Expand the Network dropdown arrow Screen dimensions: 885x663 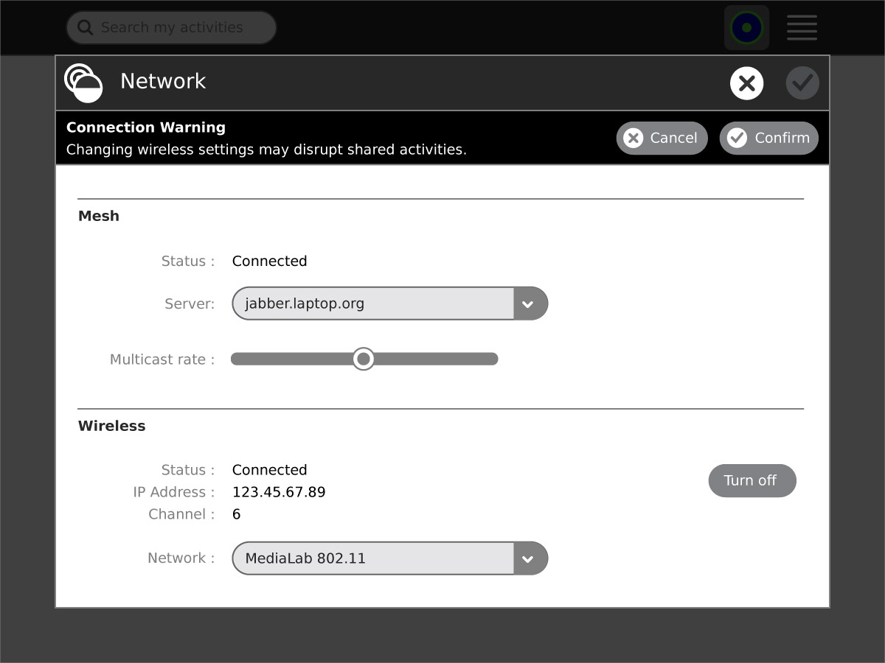coord(528,558)
